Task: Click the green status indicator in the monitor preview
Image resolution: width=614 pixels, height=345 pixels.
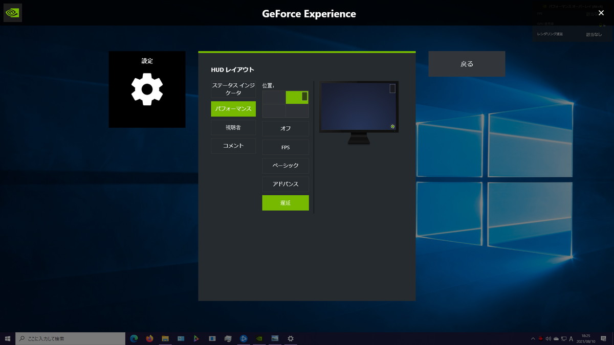Action: [392, 126]
